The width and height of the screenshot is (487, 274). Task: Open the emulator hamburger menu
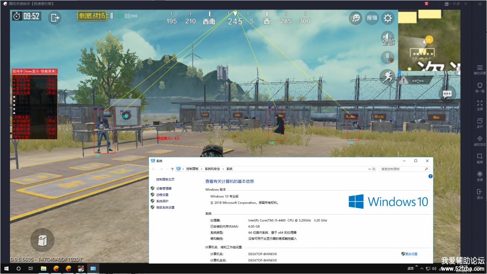(x=455, y=3)
